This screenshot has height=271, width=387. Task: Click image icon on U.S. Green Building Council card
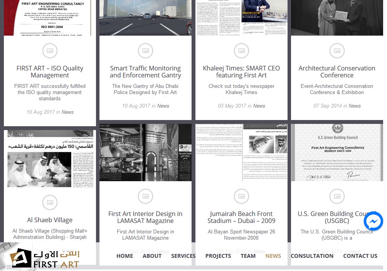coord(337,196)
